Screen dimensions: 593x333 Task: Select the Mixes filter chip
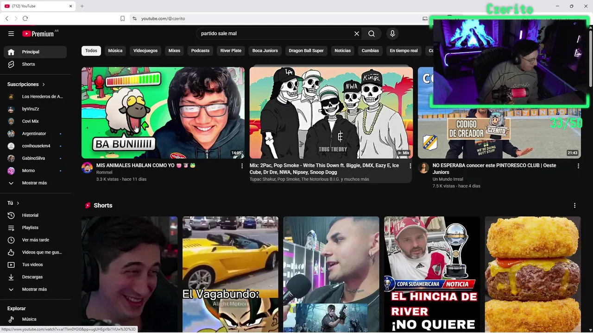tap(174, 50)
